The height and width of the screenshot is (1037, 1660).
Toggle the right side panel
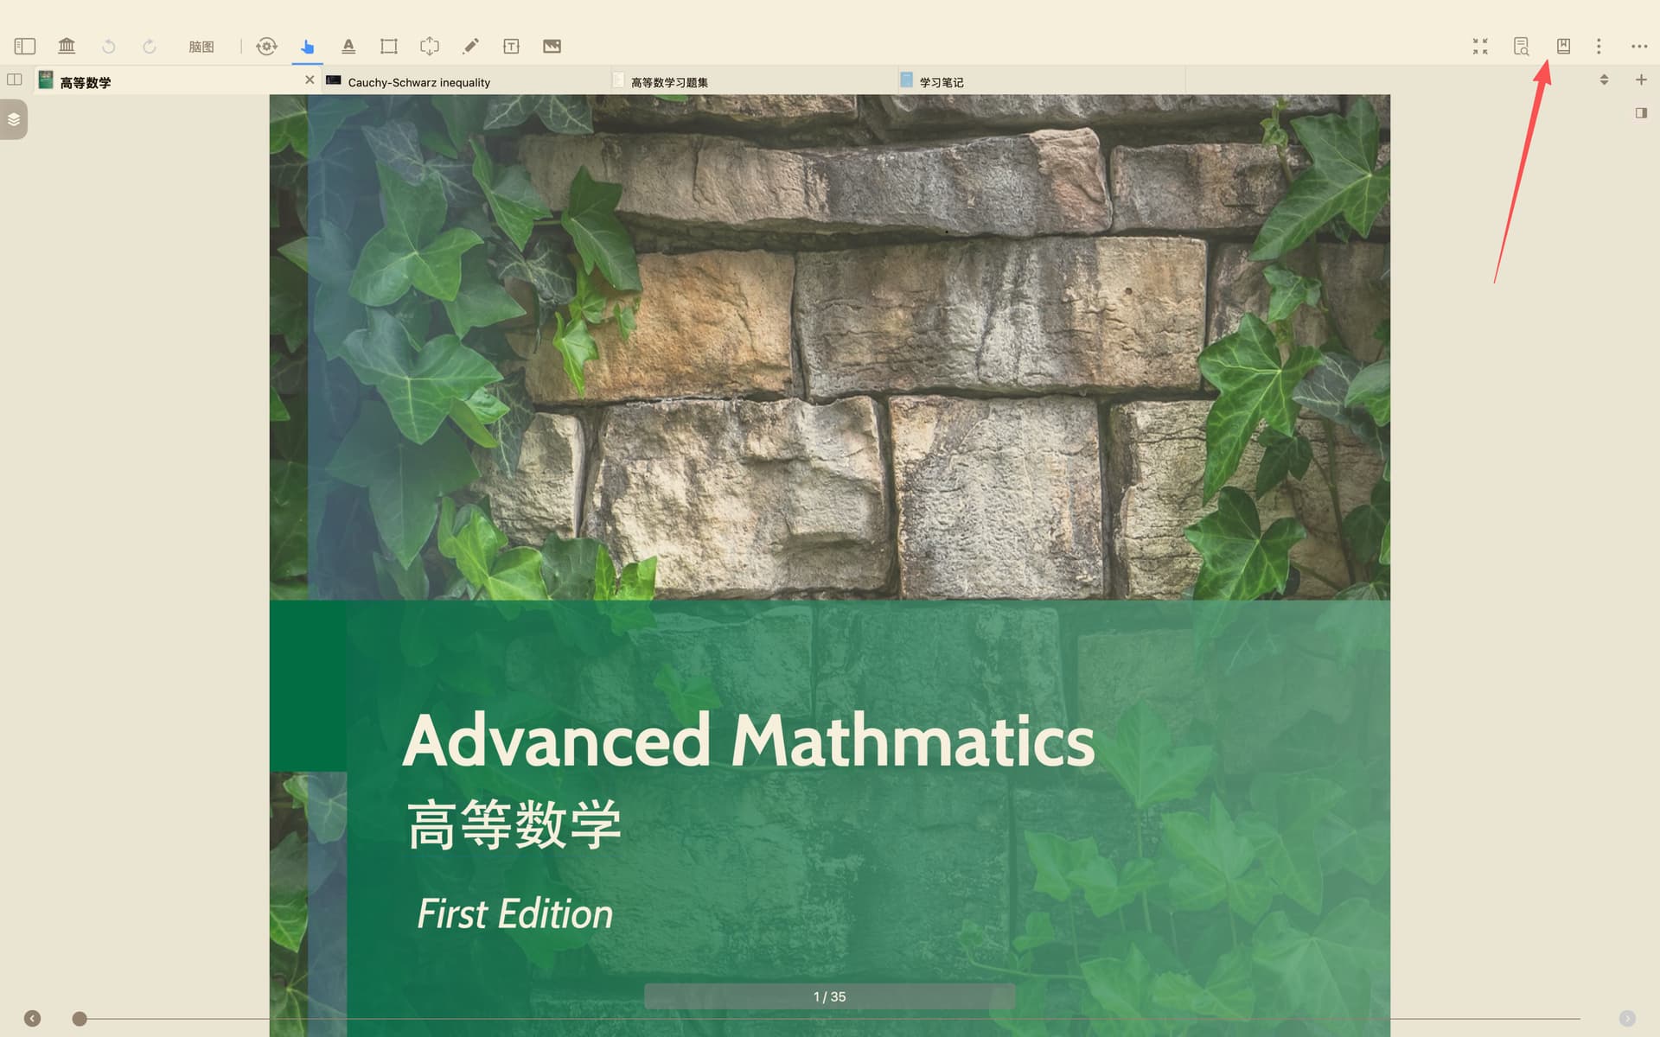coord(1641,113)
